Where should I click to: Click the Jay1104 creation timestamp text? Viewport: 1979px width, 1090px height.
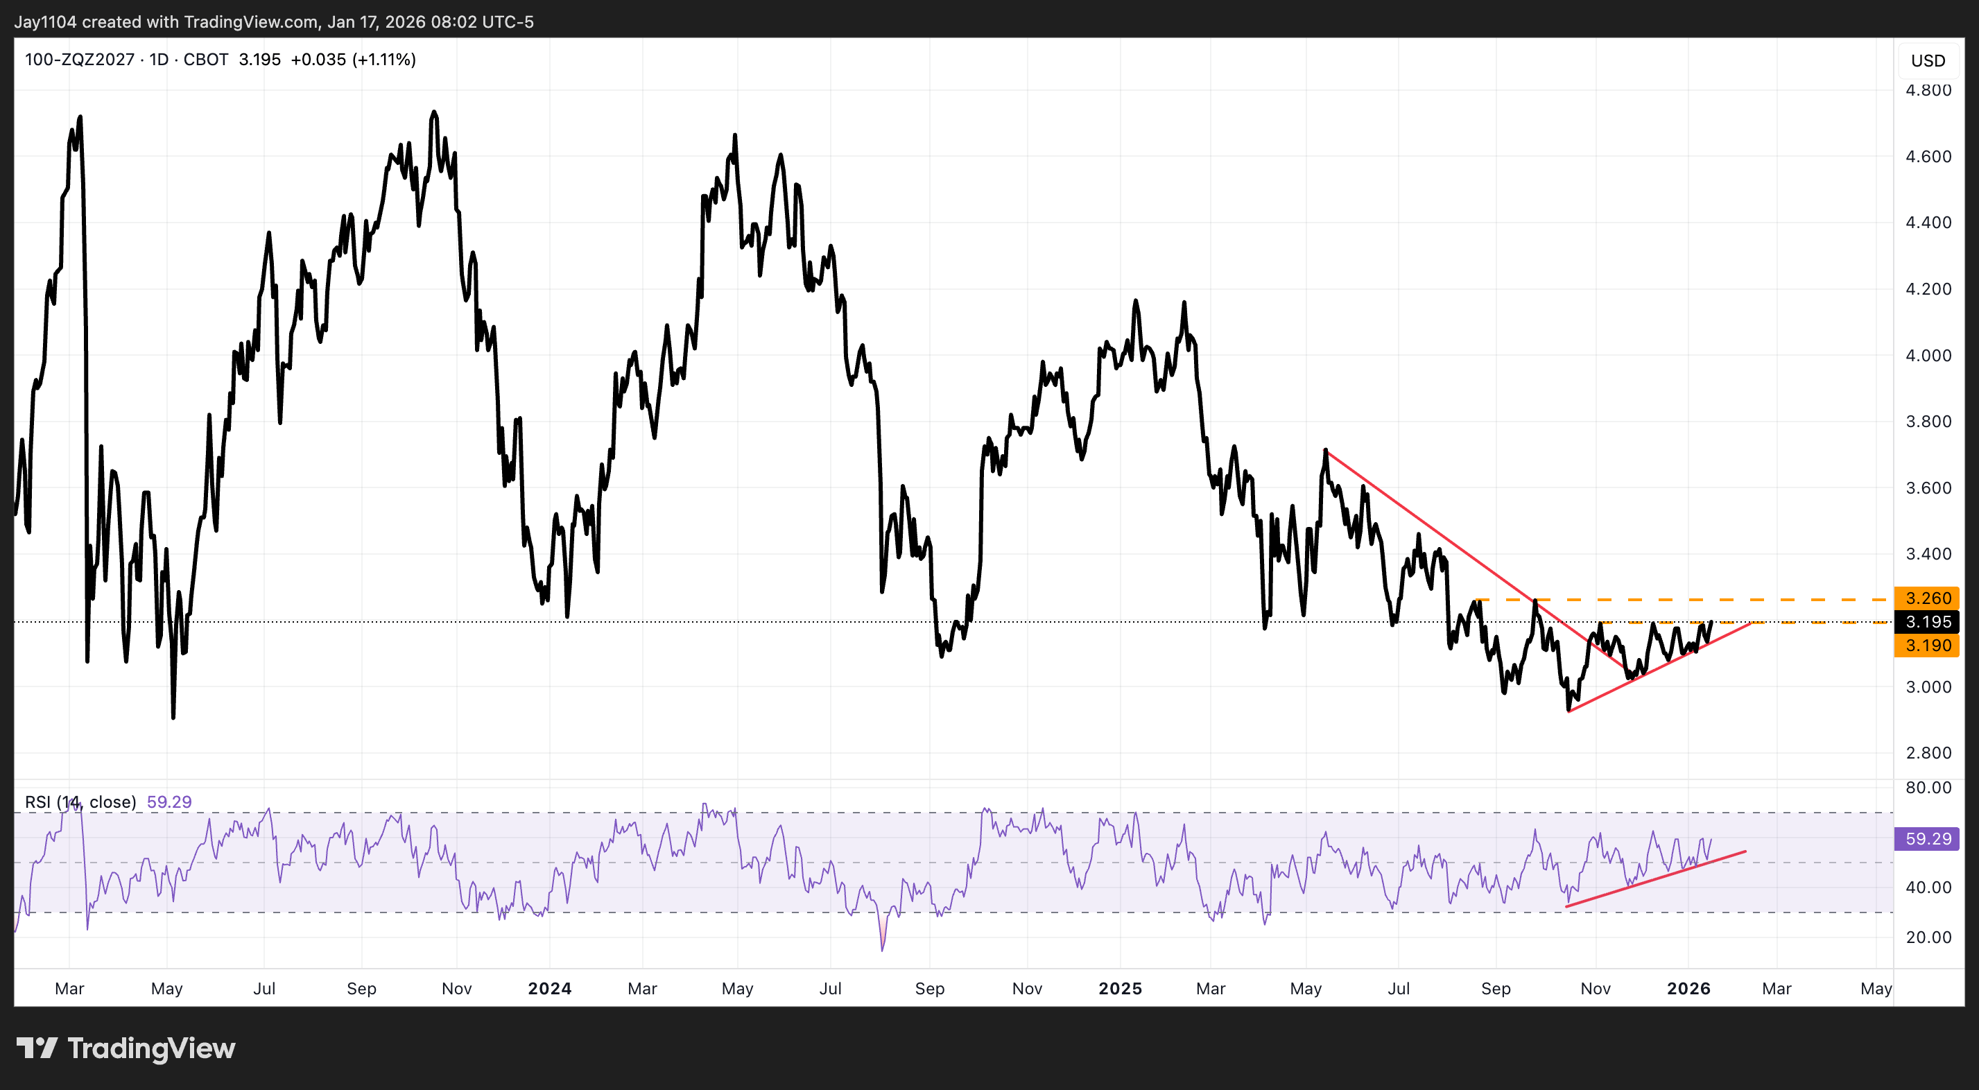tap(277, 21)
